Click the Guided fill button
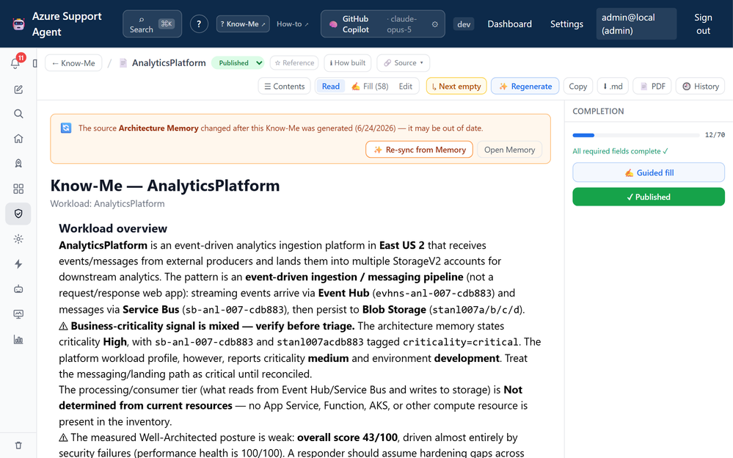 click(649, 172)
